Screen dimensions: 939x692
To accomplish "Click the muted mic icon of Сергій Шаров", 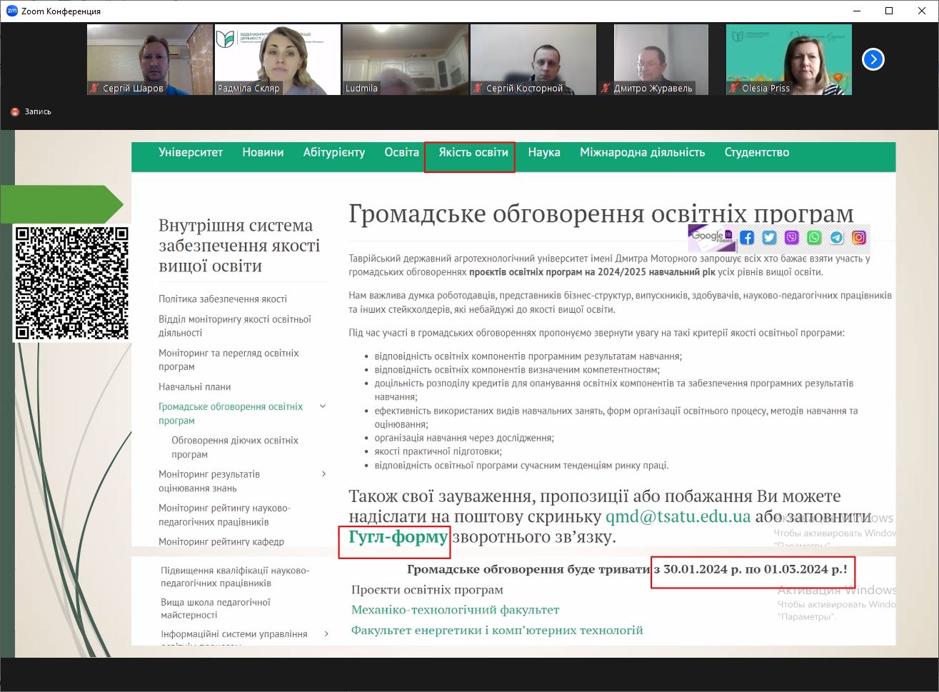I will pyautogui.click(x=94, y=89).
